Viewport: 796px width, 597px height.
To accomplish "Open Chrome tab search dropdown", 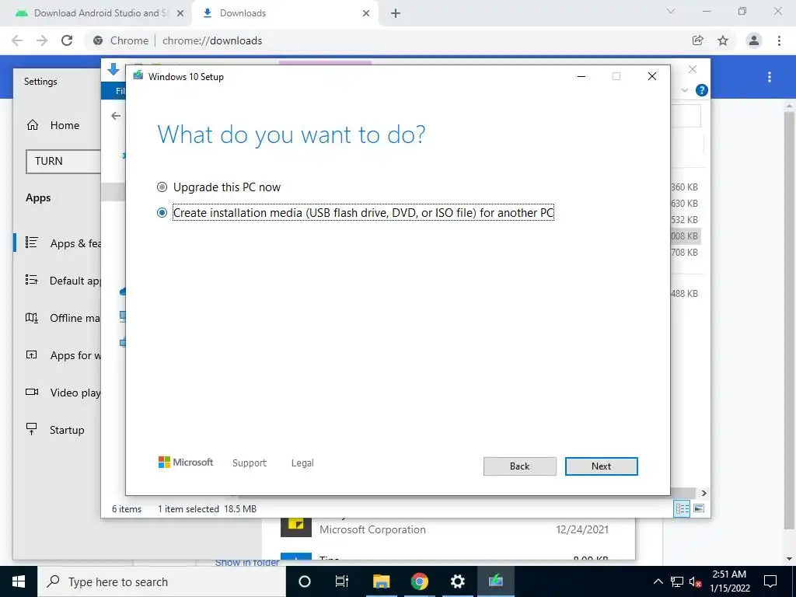I will click(x=671, y=11).
